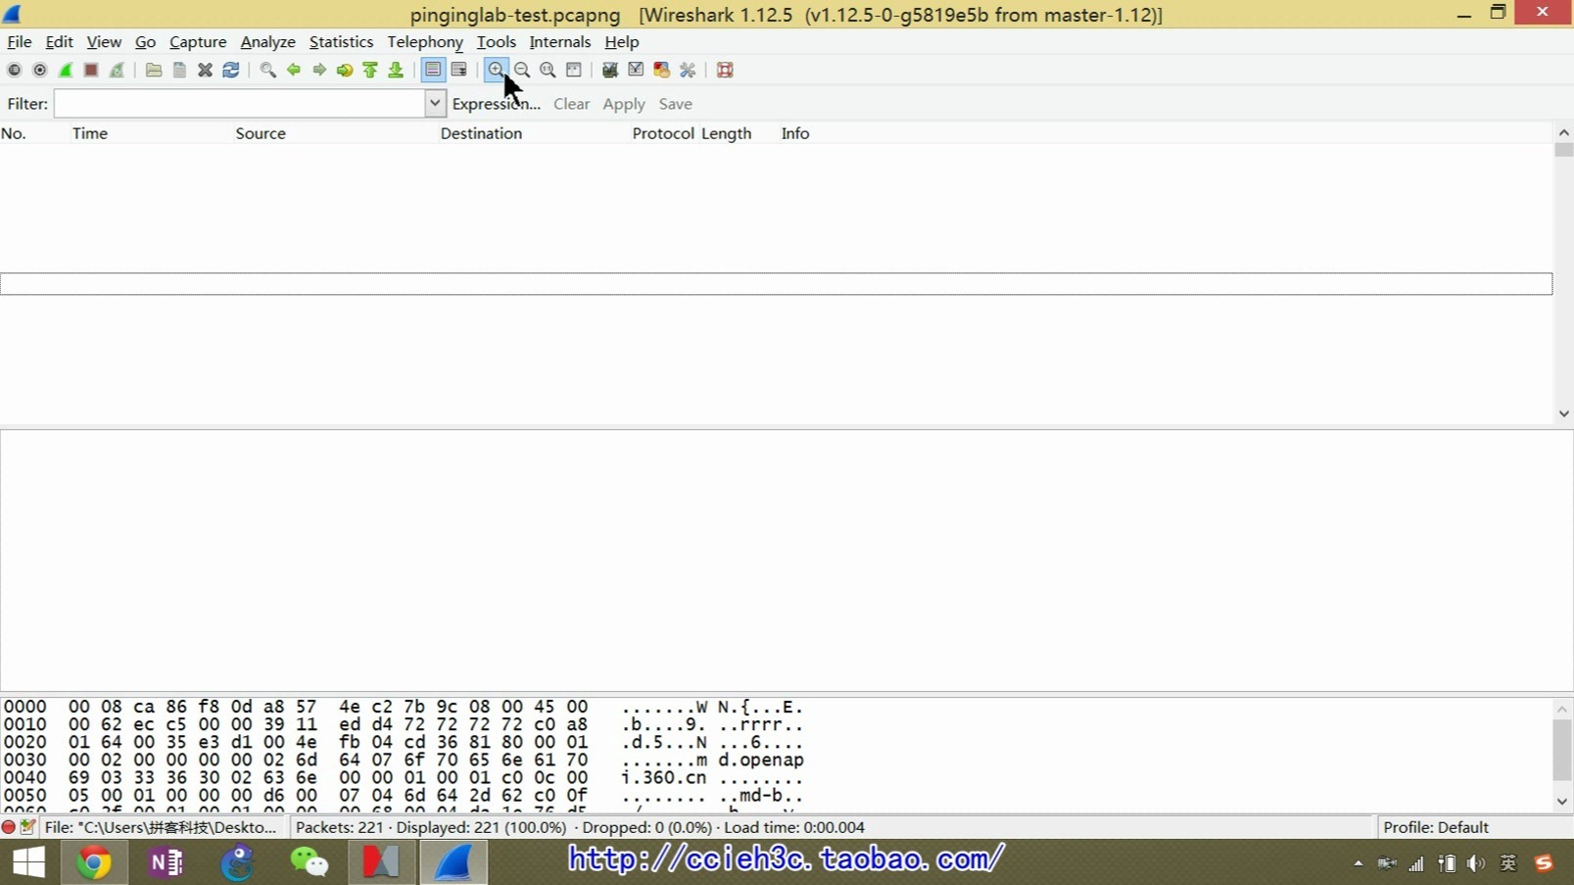1574x885 pixels.
Task: Open the Internals menu
Action: 560,42
